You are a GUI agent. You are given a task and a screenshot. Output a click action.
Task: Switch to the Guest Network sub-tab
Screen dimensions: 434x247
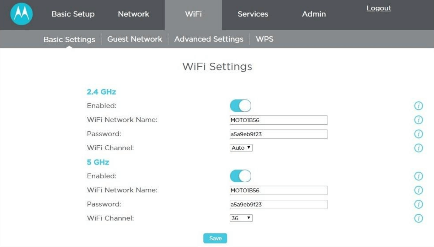135,39
